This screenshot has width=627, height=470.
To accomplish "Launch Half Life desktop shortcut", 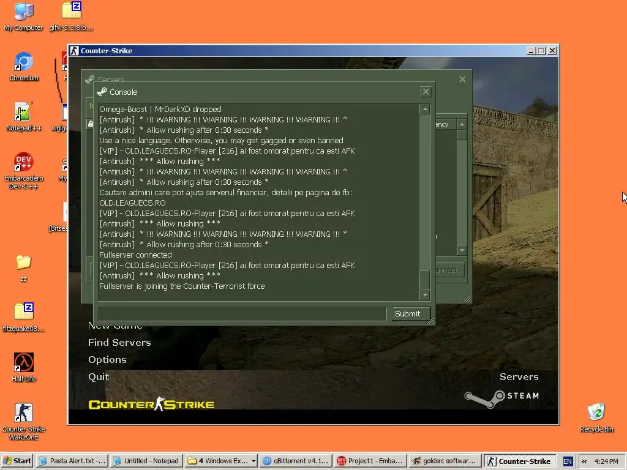I will click(24, 367).
